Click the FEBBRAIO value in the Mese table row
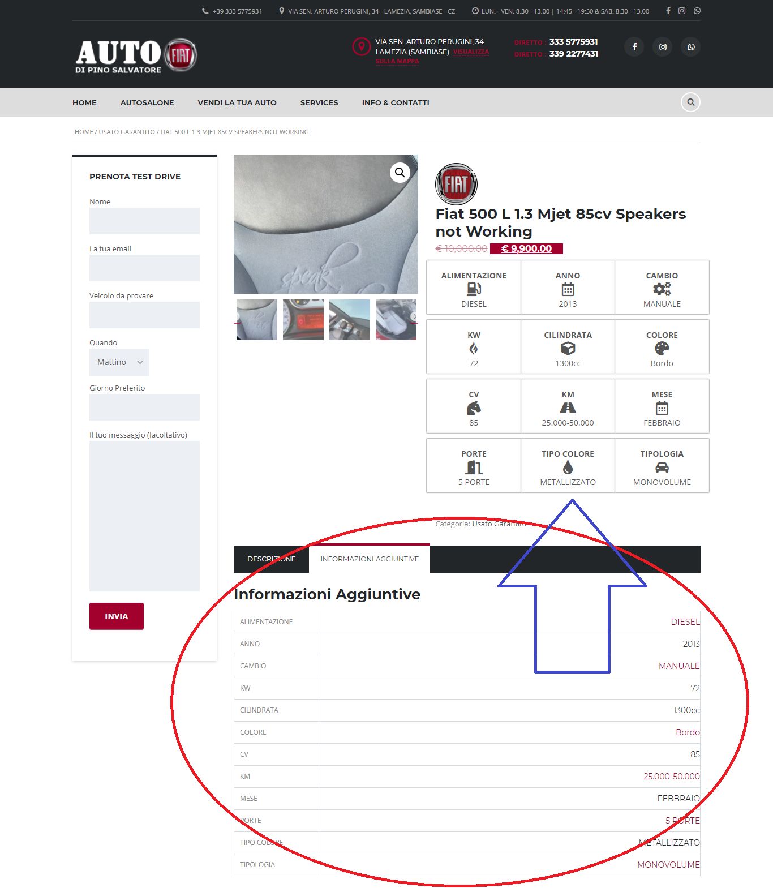 [678, 798]
